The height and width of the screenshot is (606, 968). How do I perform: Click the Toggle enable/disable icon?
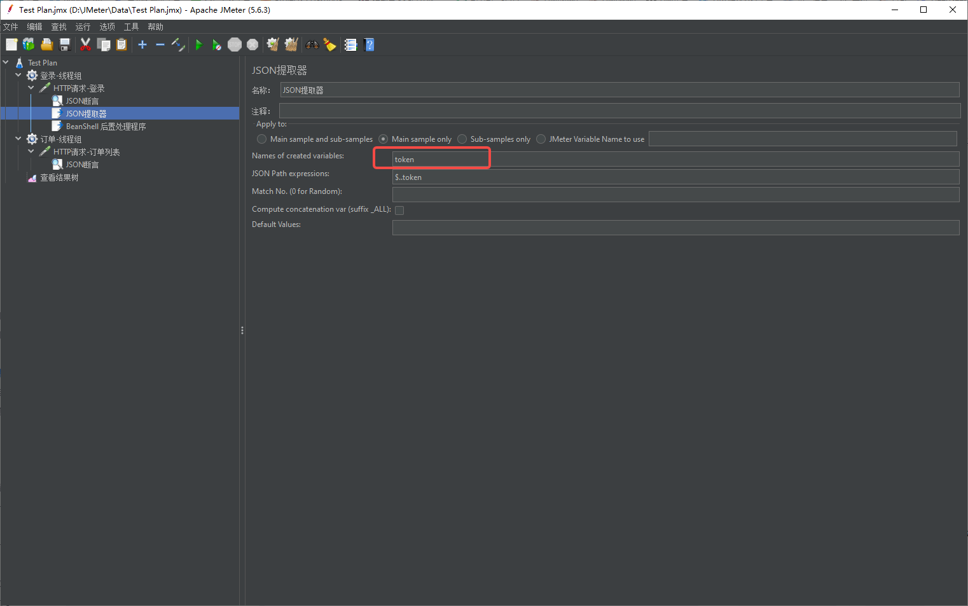(178, 45)
